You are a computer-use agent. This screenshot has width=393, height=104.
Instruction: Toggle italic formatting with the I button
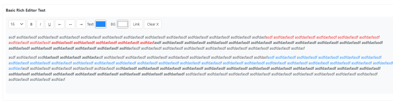pos(40,24)
